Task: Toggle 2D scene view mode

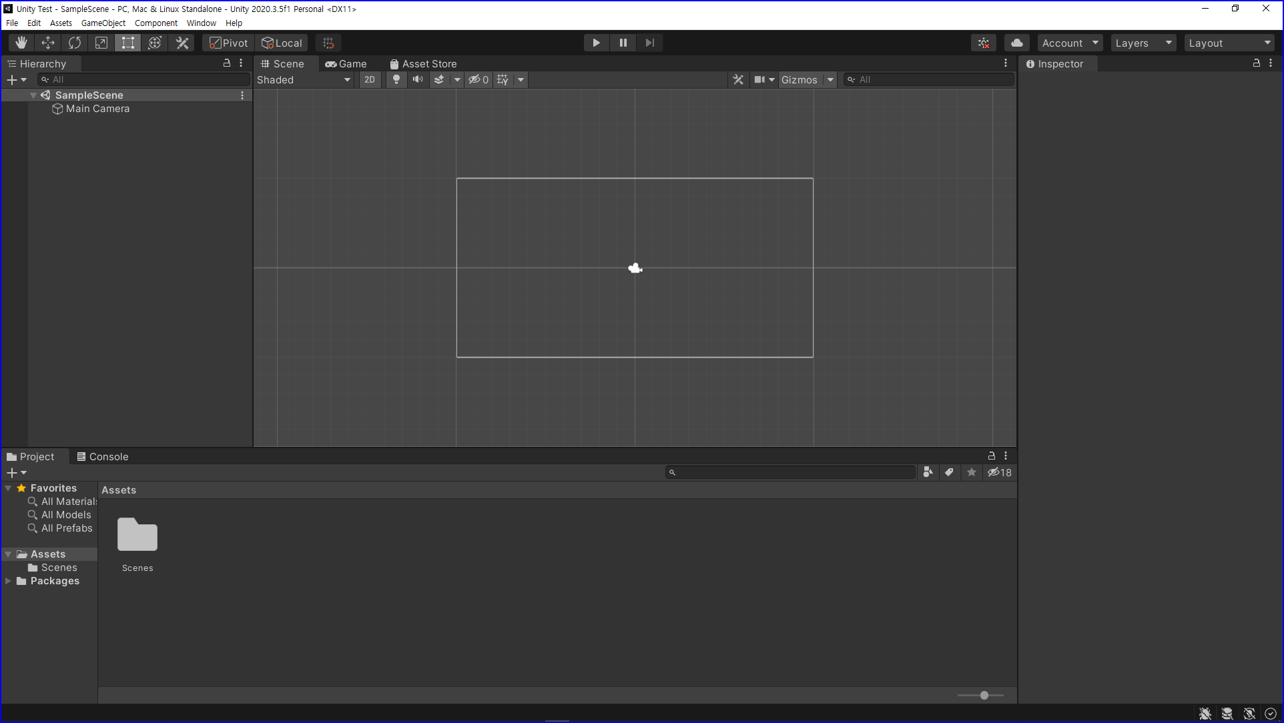Action: click(370, 79)
